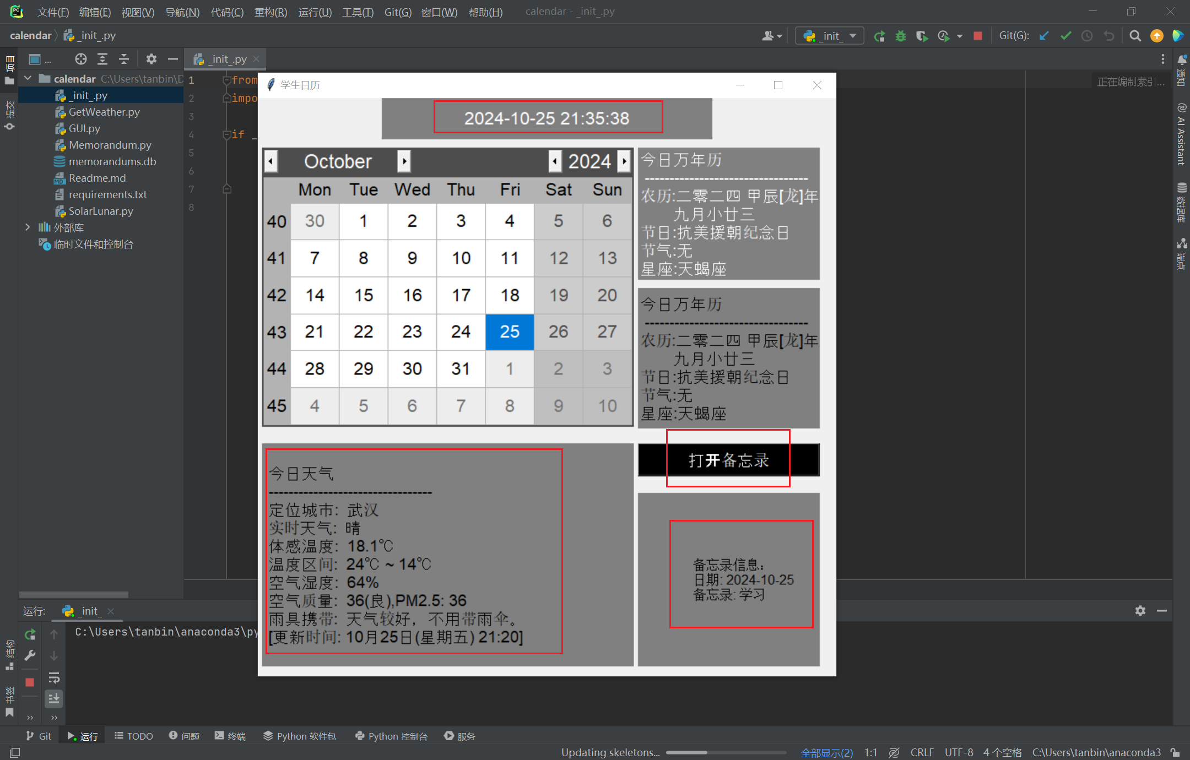Click the locate file crosshair icon

pos(80,59)
